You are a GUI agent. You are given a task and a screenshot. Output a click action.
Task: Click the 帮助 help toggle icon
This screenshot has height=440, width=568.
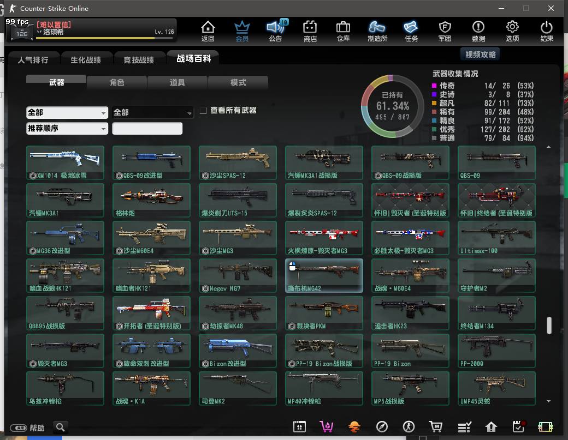pos(18,428)
